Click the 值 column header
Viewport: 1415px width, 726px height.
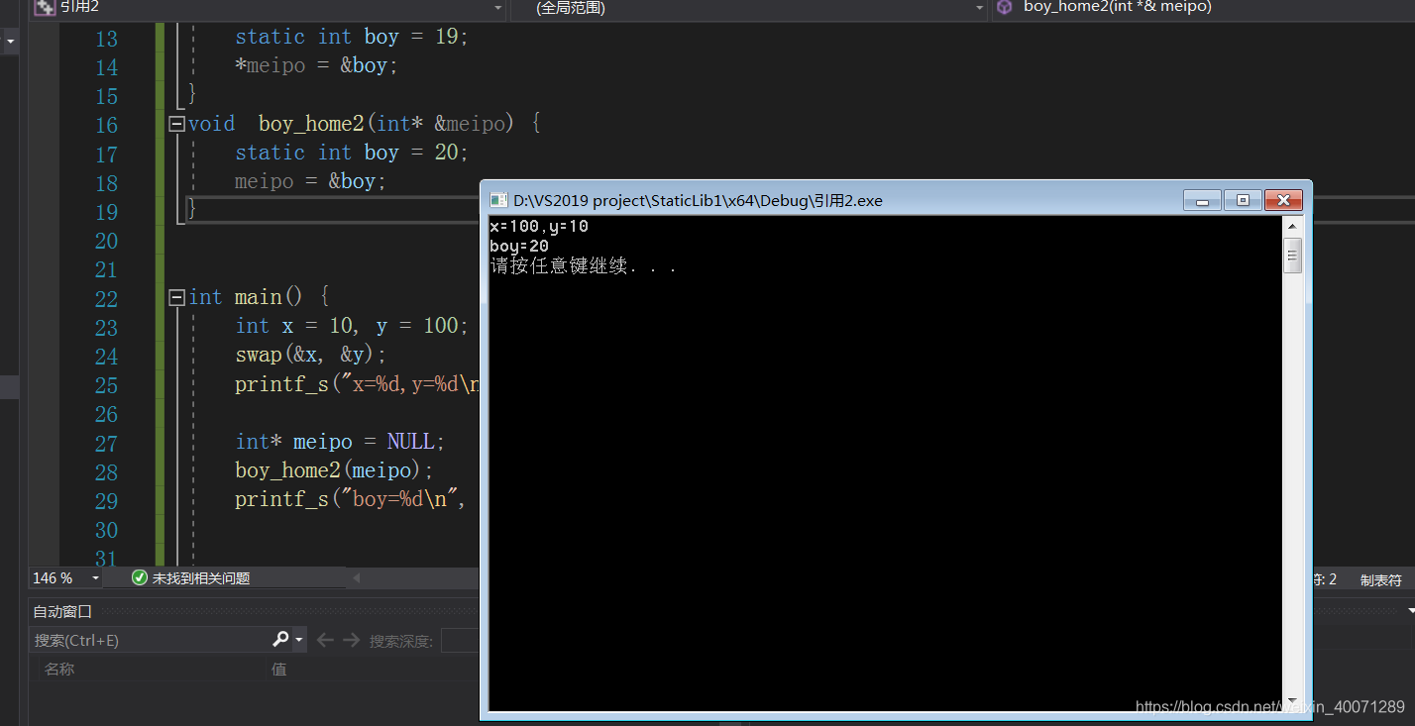click(x=279, y=670)
